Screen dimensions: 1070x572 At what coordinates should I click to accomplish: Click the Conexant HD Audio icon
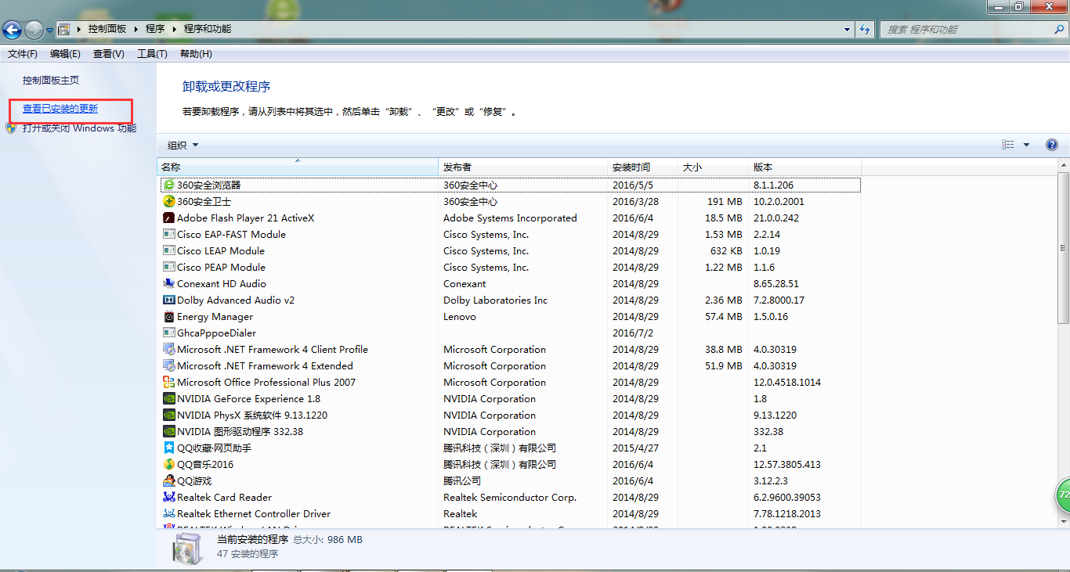[x=168, y=284]
